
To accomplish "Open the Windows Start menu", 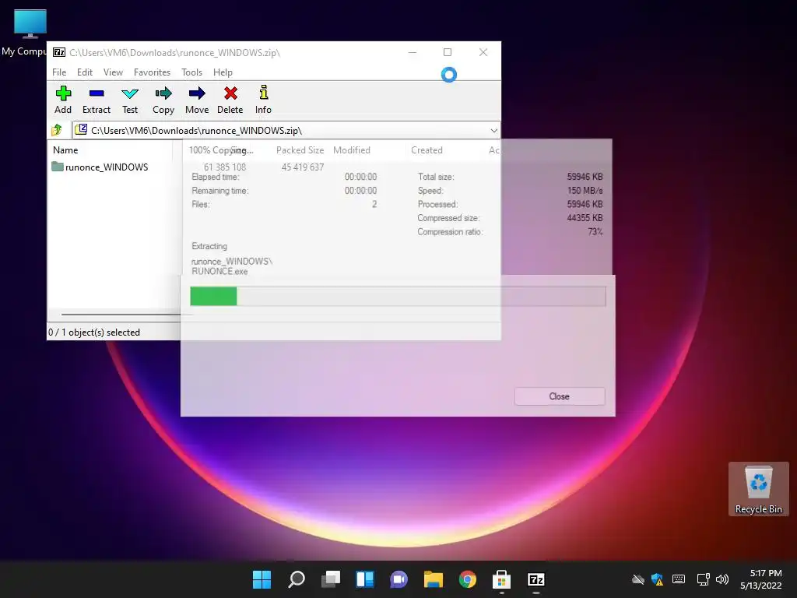I will [262, 579].
